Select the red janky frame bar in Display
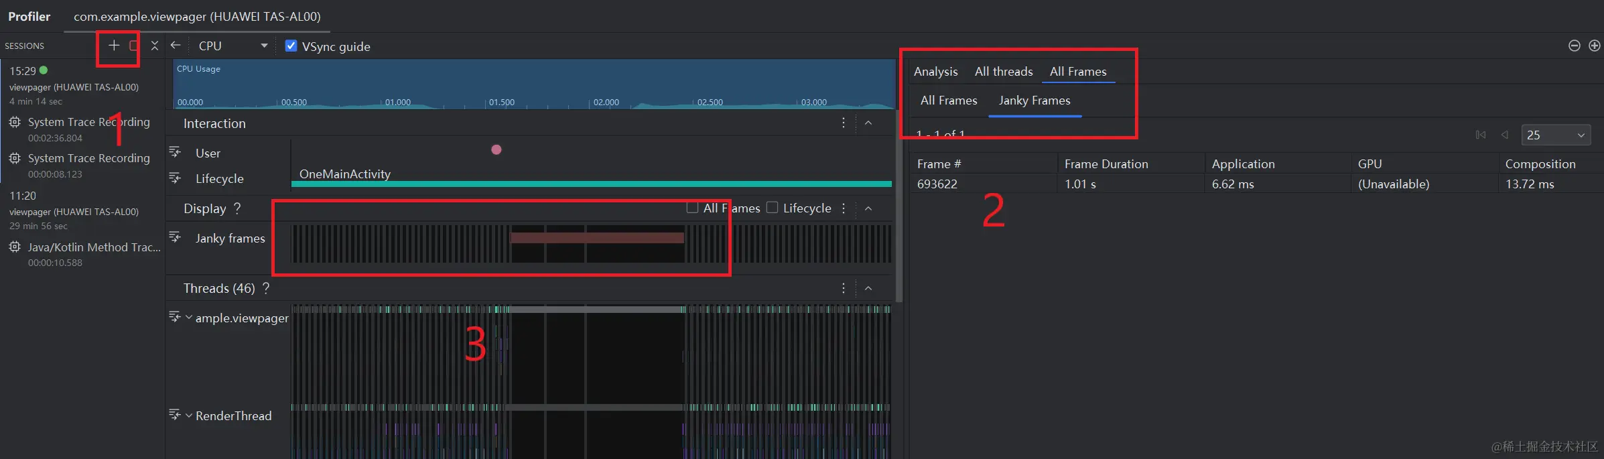Screen dimensions: 1604x459 click(597, 237)
